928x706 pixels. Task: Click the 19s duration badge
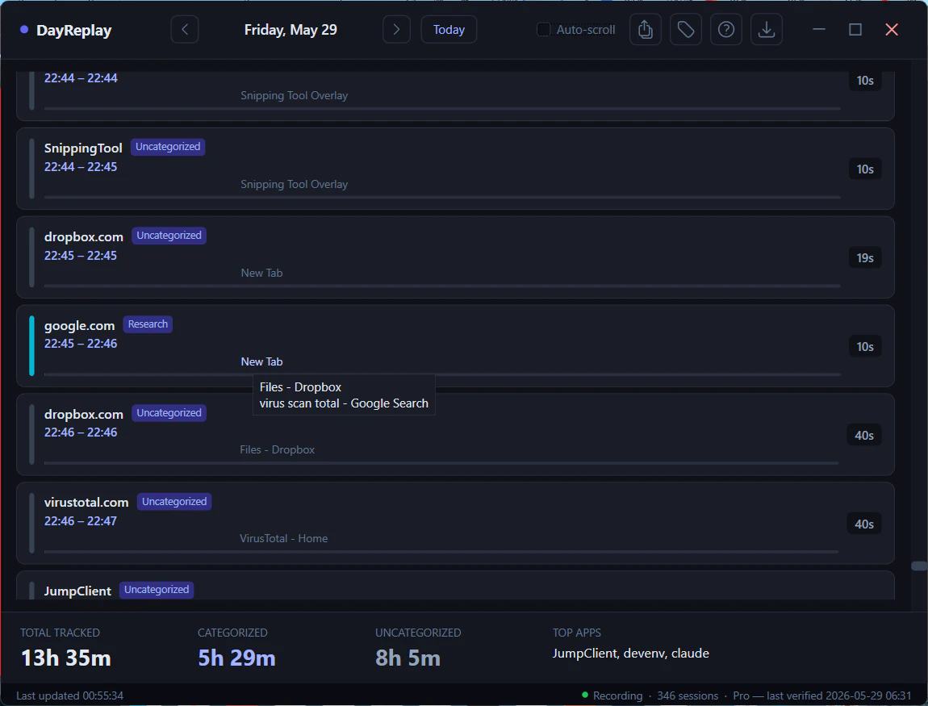(x=865, y=258)
